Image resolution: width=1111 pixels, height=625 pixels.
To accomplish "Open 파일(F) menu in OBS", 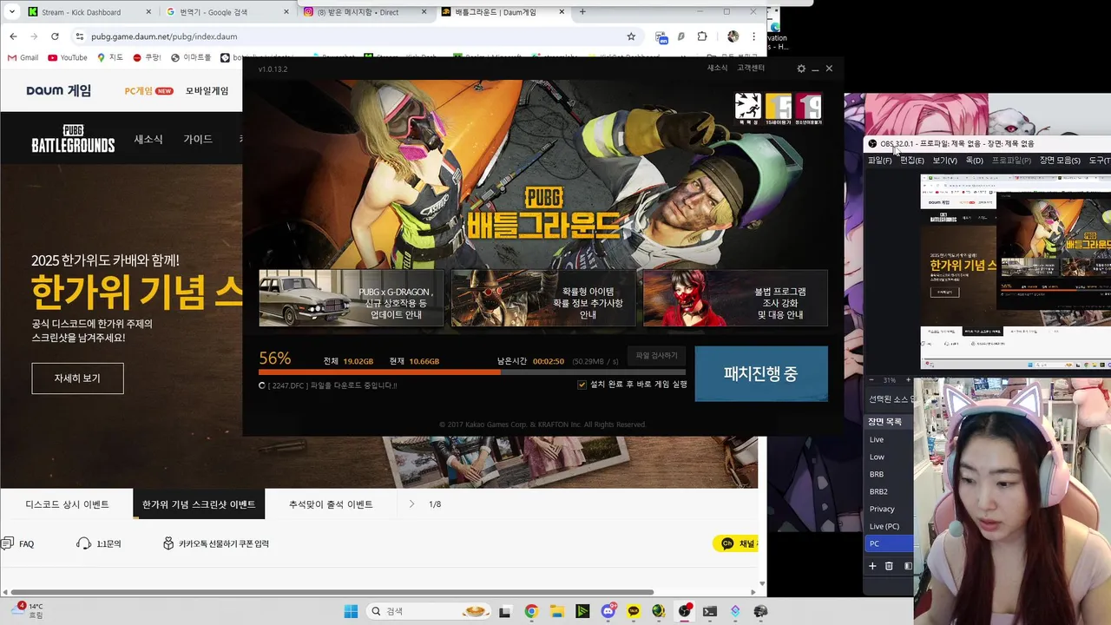I will (879, 161).
